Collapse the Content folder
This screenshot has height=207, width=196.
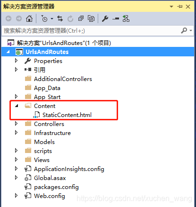pyautogui.click(x=17, y=106)
